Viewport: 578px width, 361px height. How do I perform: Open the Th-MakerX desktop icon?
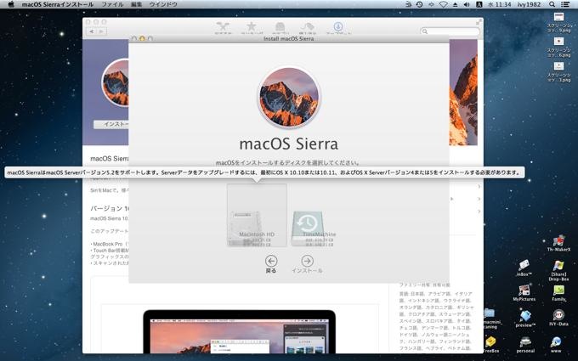point(558,243)
